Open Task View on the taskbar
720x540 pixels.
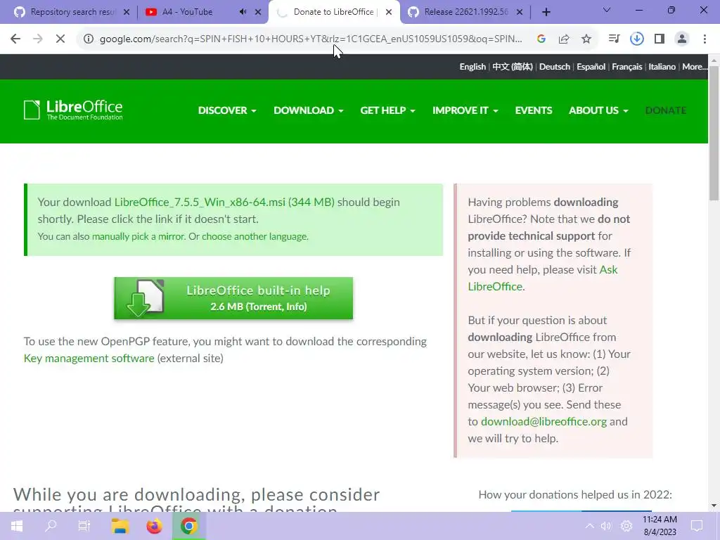84,526
